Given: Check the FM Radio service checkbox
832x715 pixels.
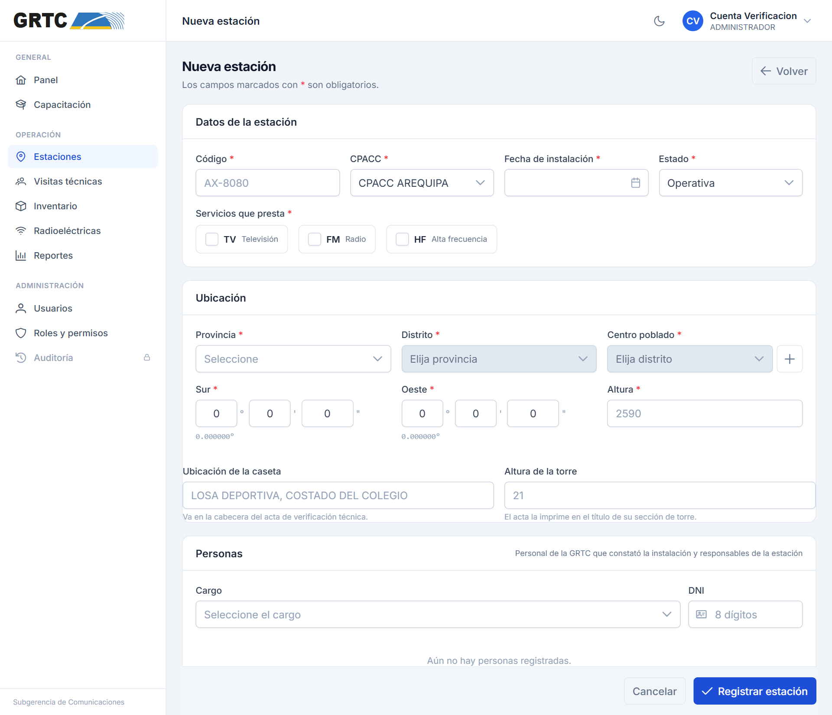Looking at the screenshot, I should coord(314,239).
